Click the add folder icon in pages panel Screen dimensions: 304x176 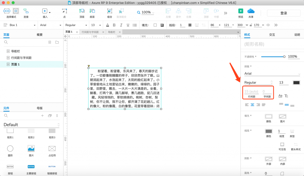[57, 42]
